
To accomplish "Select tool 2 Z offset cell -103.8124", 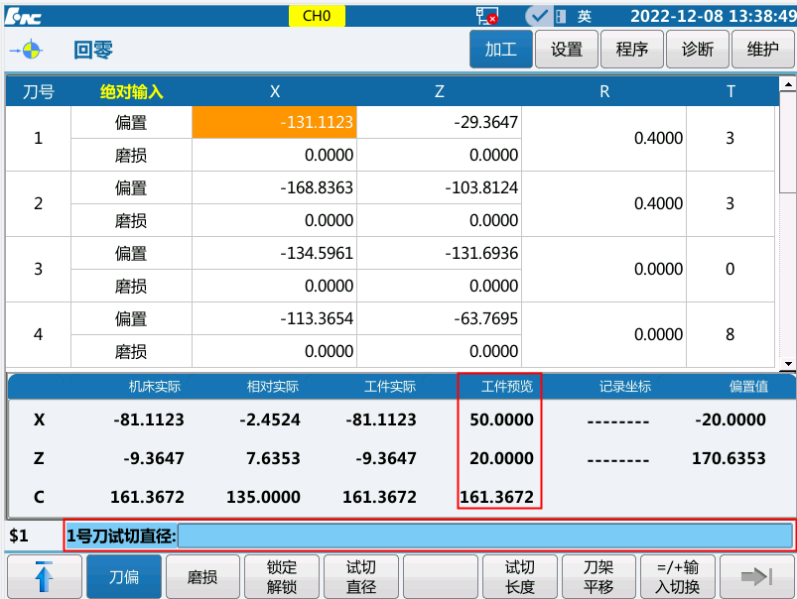I will (439, 187).
